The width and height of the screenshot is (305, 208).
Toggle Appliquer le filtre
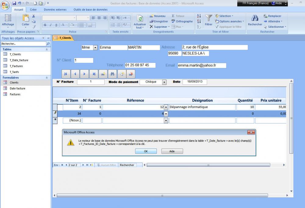pyautogui.click(x=228, y=27)
